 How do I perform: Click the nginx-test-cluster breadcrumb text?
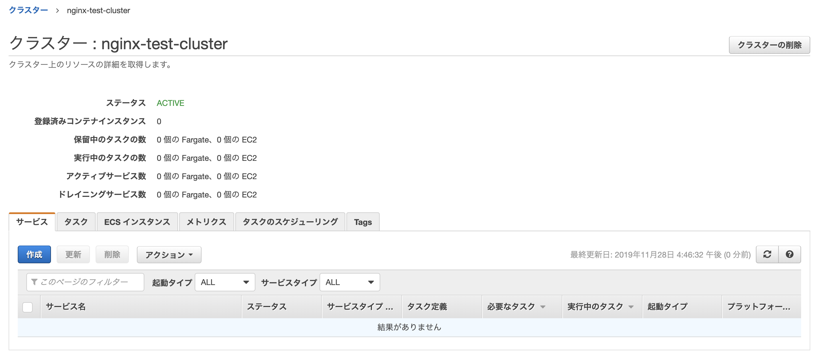[x=98, y=11]
